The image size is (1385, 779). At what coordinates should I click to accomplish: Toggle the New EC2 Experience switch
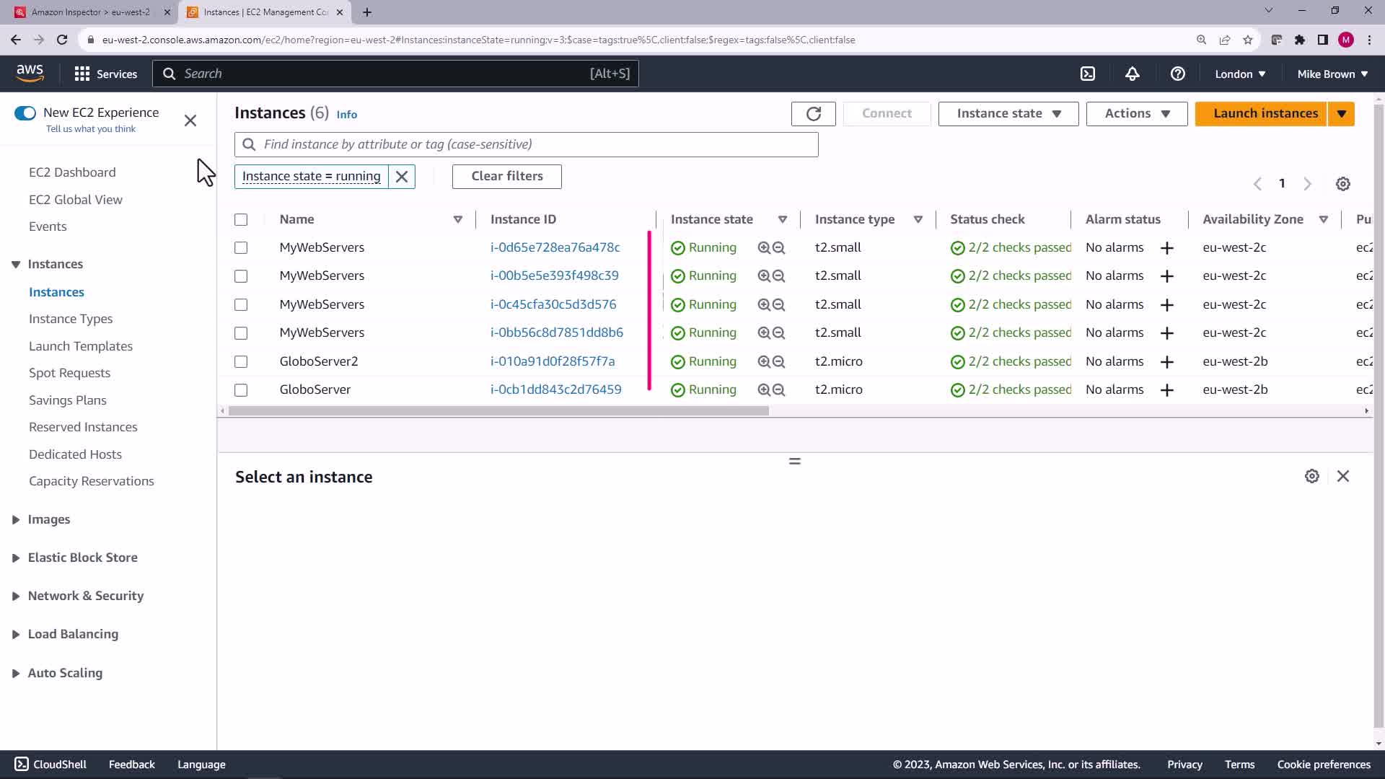(25, 113)
